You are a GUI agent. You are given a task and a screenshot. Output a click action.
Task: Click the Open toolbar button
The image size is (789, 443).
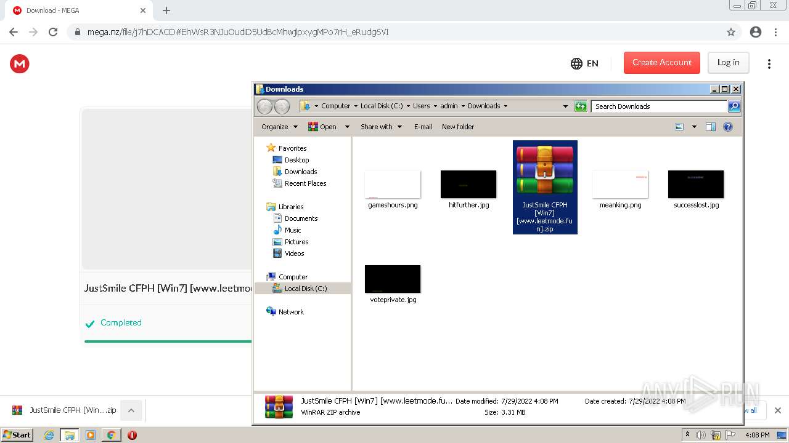click(x=323, y=127)
